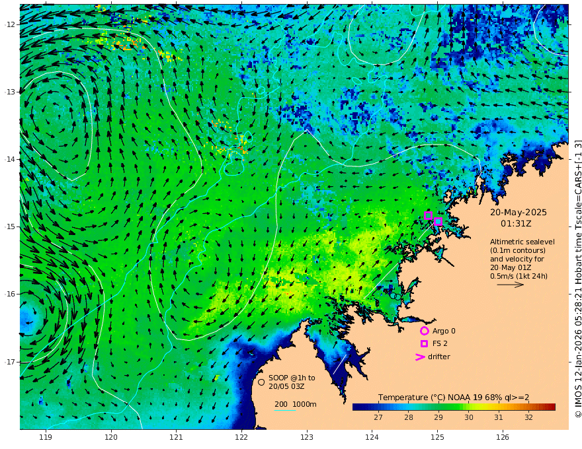Click the color bar value 30
Image resolution: width=582 pixels, height=449 pixels.
[469, 417]
